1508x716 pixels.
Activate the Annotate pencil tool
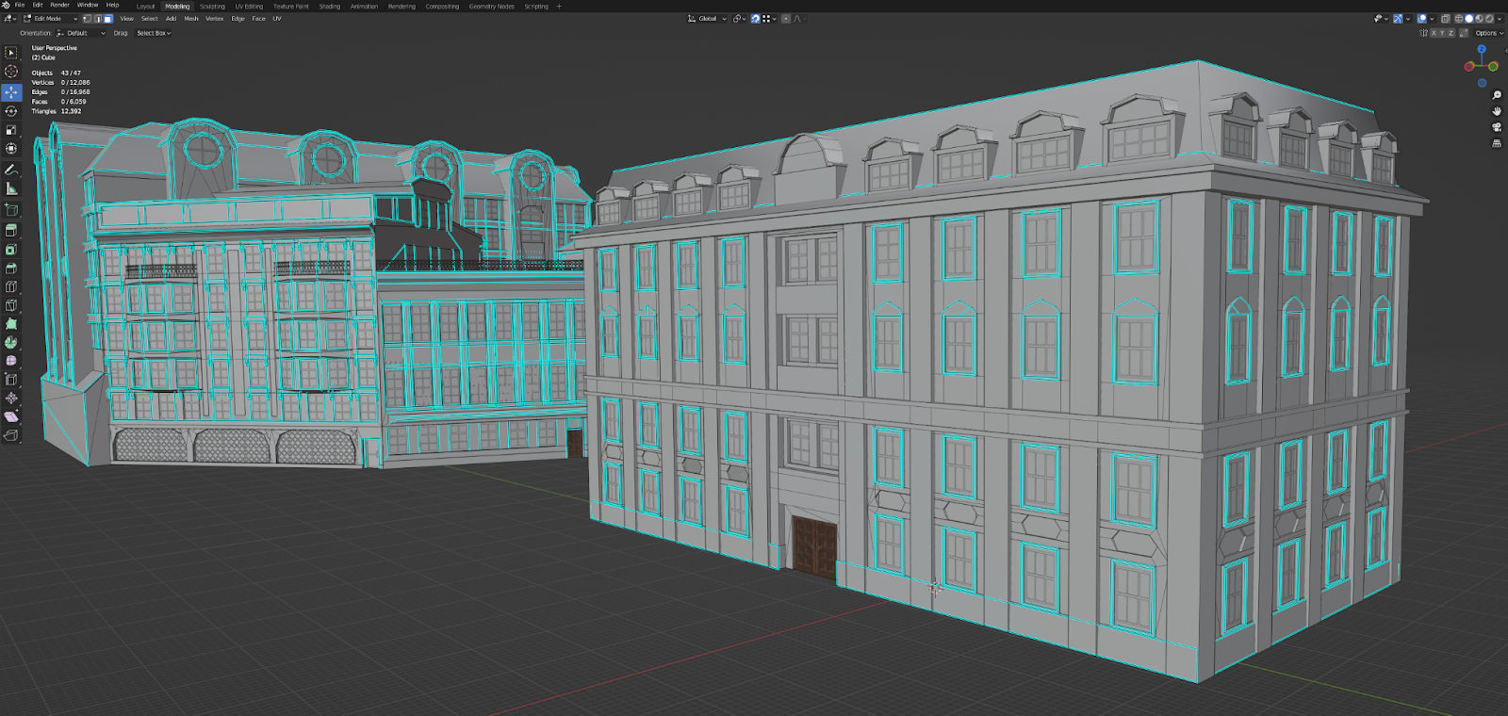tap(11, 171)
